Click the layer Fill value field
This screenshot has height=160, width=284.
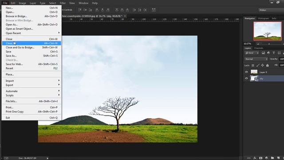282,65
